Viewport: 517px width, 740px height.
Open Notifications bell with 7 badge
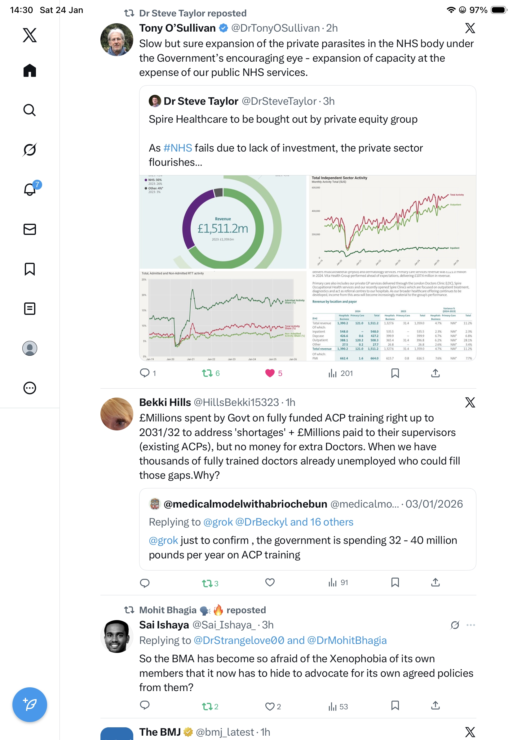30,189
